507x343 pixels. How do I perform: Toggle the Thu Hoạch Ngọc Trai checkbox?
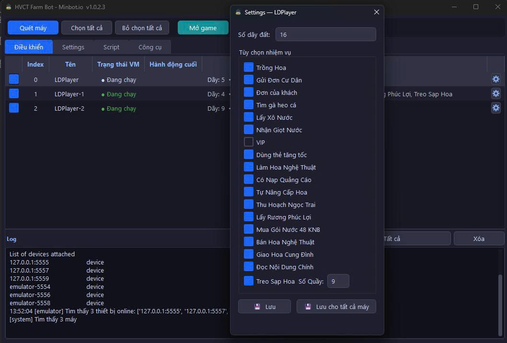point(248,204)
